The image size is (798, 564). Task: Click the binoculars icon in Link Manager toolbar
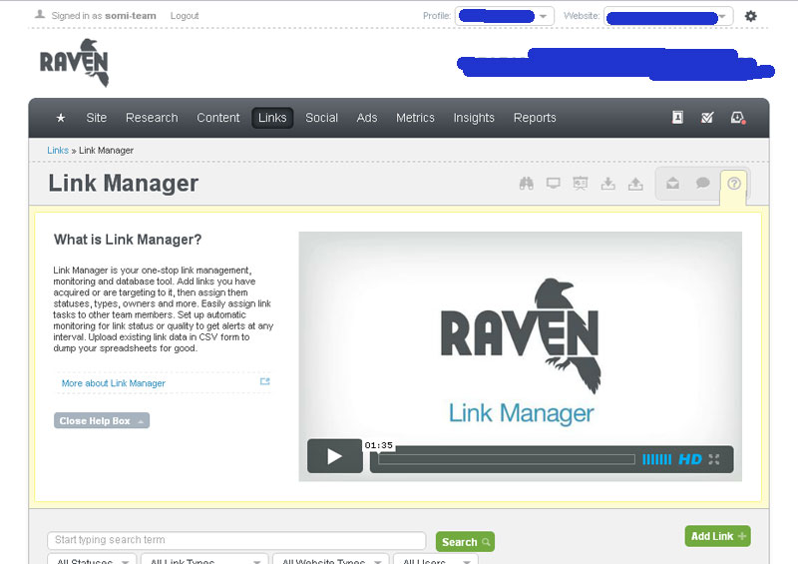527,184
